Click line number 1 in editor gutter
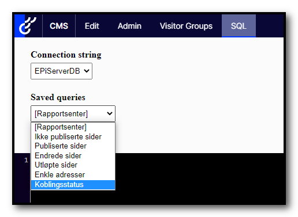 click(x=26, y=160)
